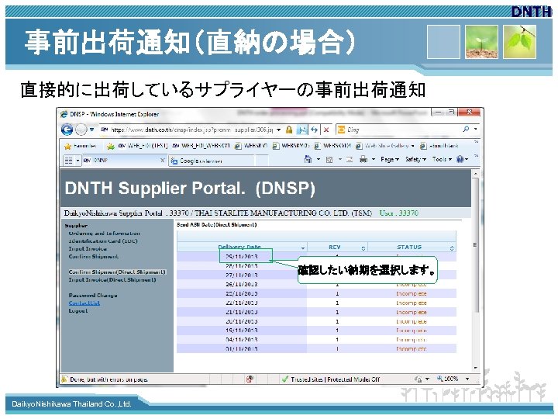558x419 pixels.
Task: Open the Page menu
Action: [x=389, y=159]
